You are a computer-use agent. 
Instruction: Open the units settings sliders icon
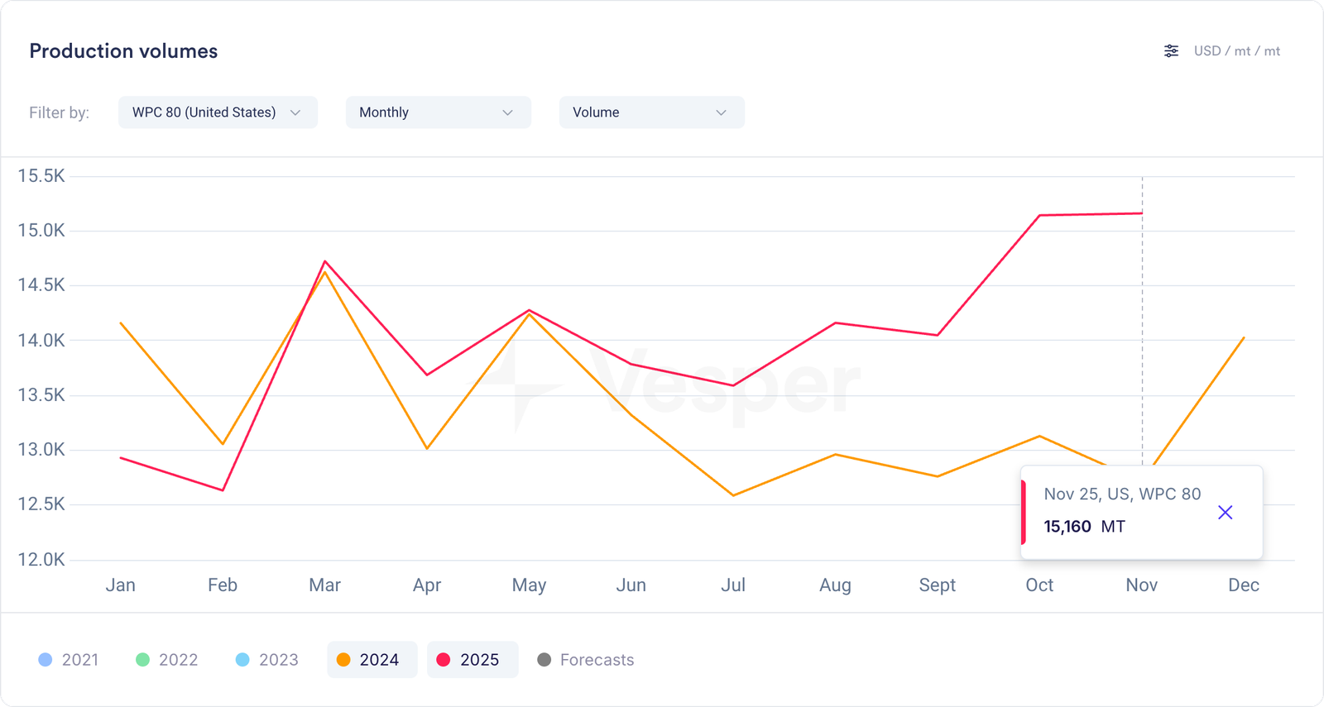point(1171,51)
